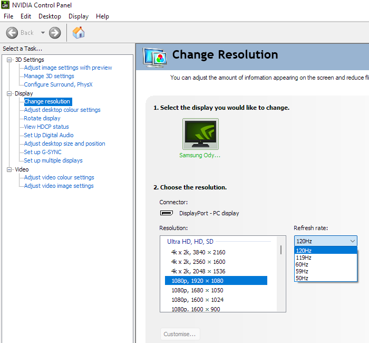Open Adjust desktop colour settings
The width and height of the screenshot is (369, 343).
click(62, 110)
